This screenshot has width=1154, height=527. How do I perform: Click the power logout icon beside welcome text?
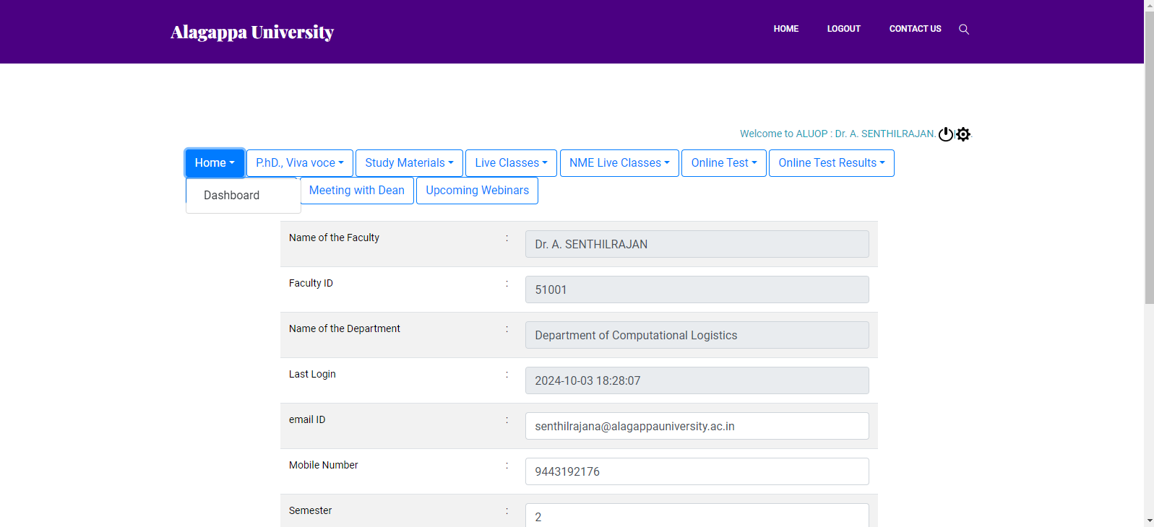pos(945,134)
